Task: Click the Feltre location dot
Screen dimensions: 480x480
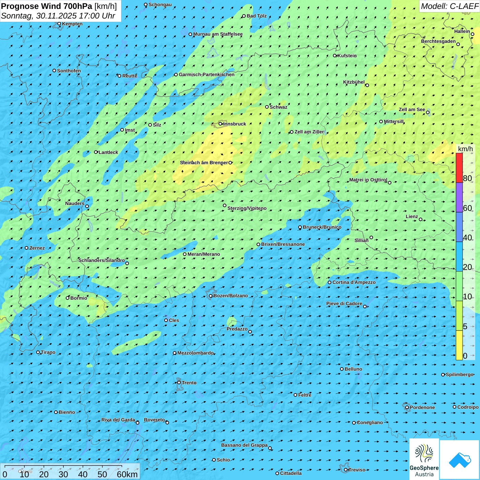Action: coord(296,395)
